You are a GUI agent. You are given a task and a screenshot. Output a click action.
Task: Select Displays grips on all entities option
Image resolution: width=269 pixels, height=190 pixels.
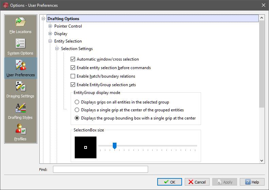(x=77, y=102)
